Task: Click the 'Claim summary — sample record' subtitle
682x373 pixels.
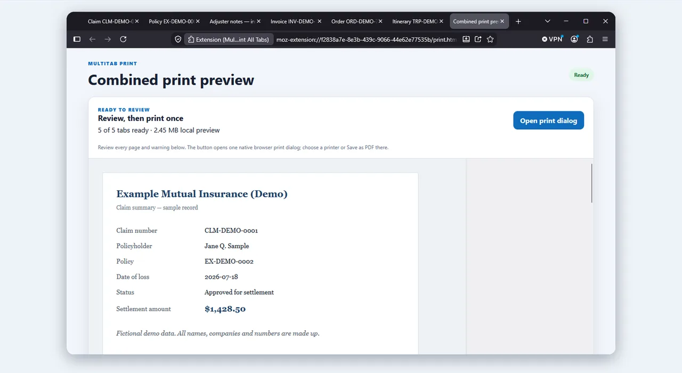Action: [157, 207]
